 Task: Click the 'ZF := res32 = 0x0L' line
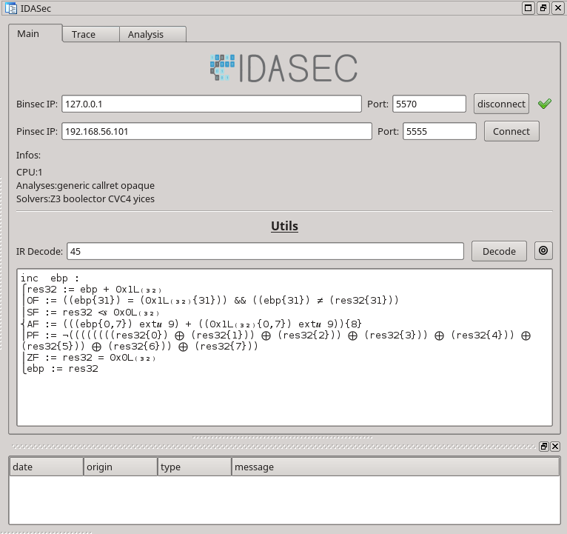click(x=91, y=358)
